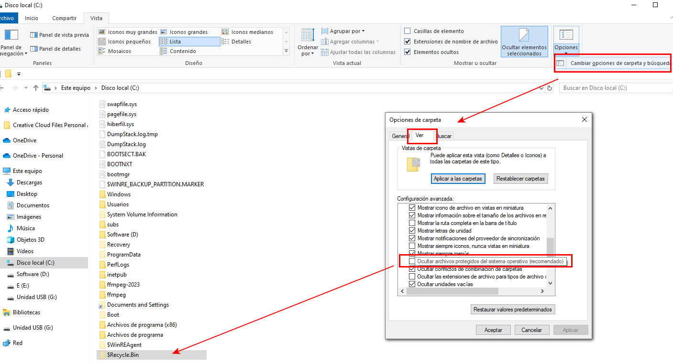673x364 pixels.
Task: Click the refresh button beside address bar
Action: [x=550, y=88]
